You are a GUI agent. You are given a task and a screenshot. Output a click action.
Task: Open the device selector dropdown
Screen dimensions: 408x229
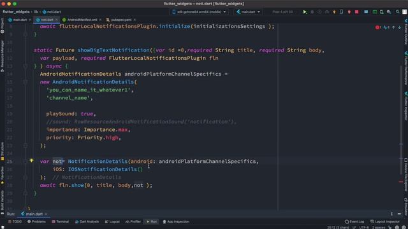click(x=200, y=12)
